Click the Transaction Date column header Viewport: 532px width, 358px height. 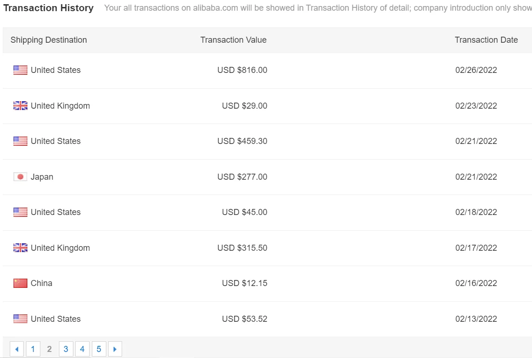tap(486, 40)
